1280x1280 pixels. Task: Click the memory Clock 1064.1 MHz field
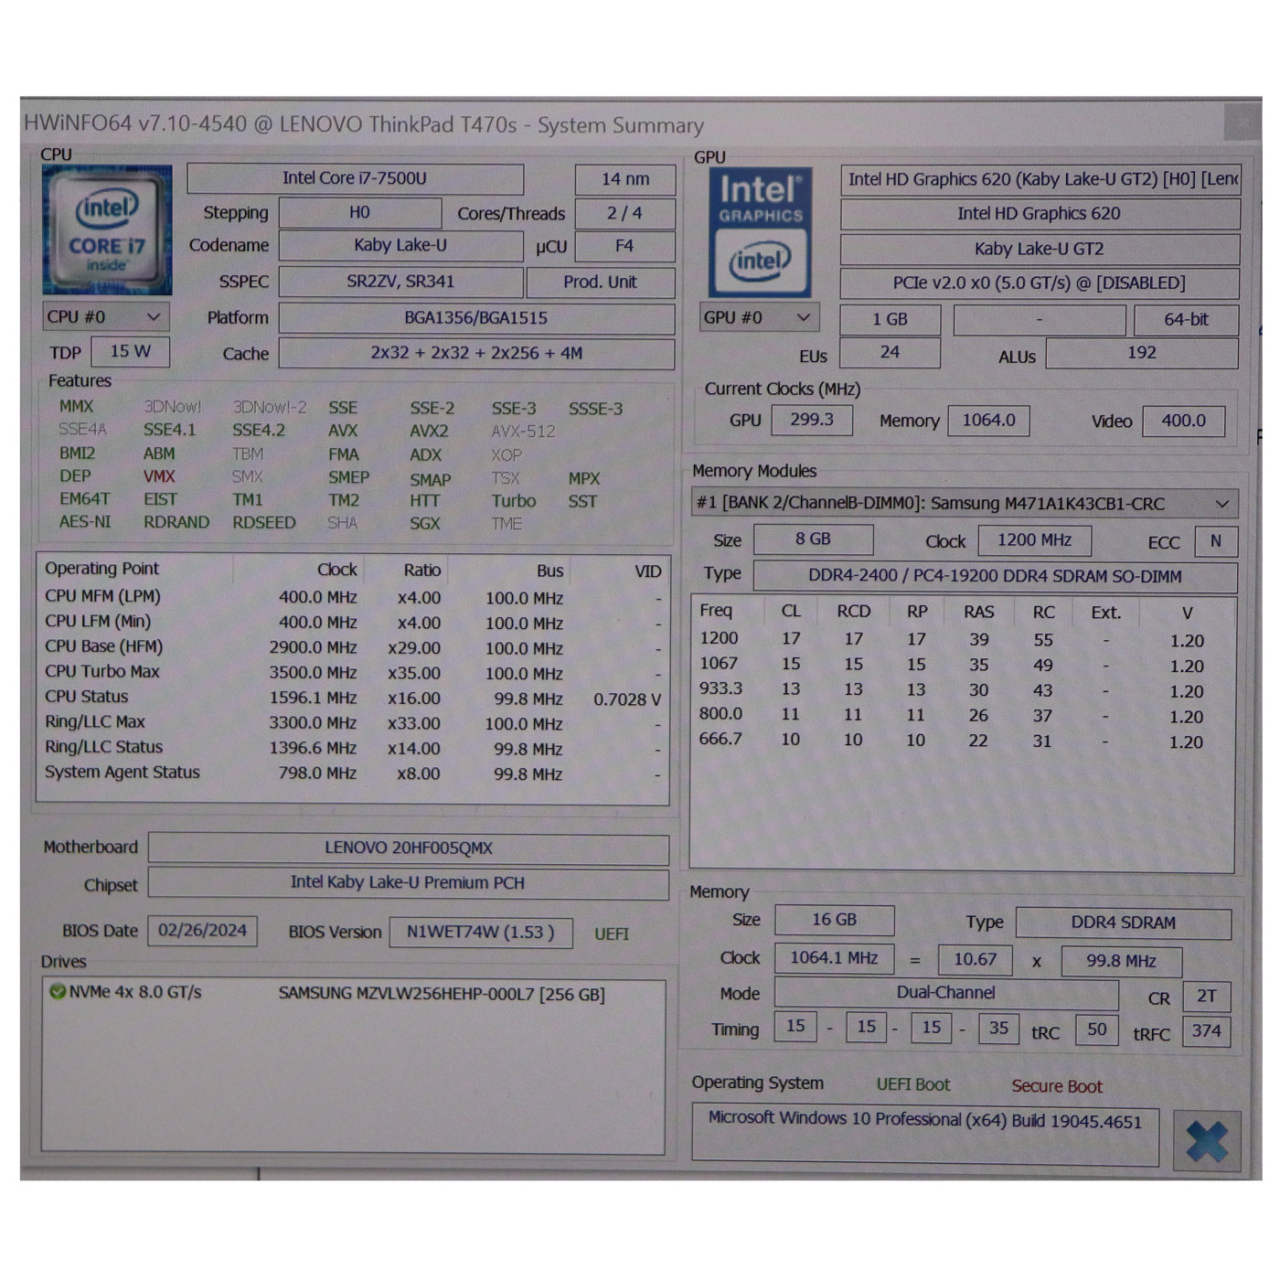pyautogui.click(x=834, y=958)
